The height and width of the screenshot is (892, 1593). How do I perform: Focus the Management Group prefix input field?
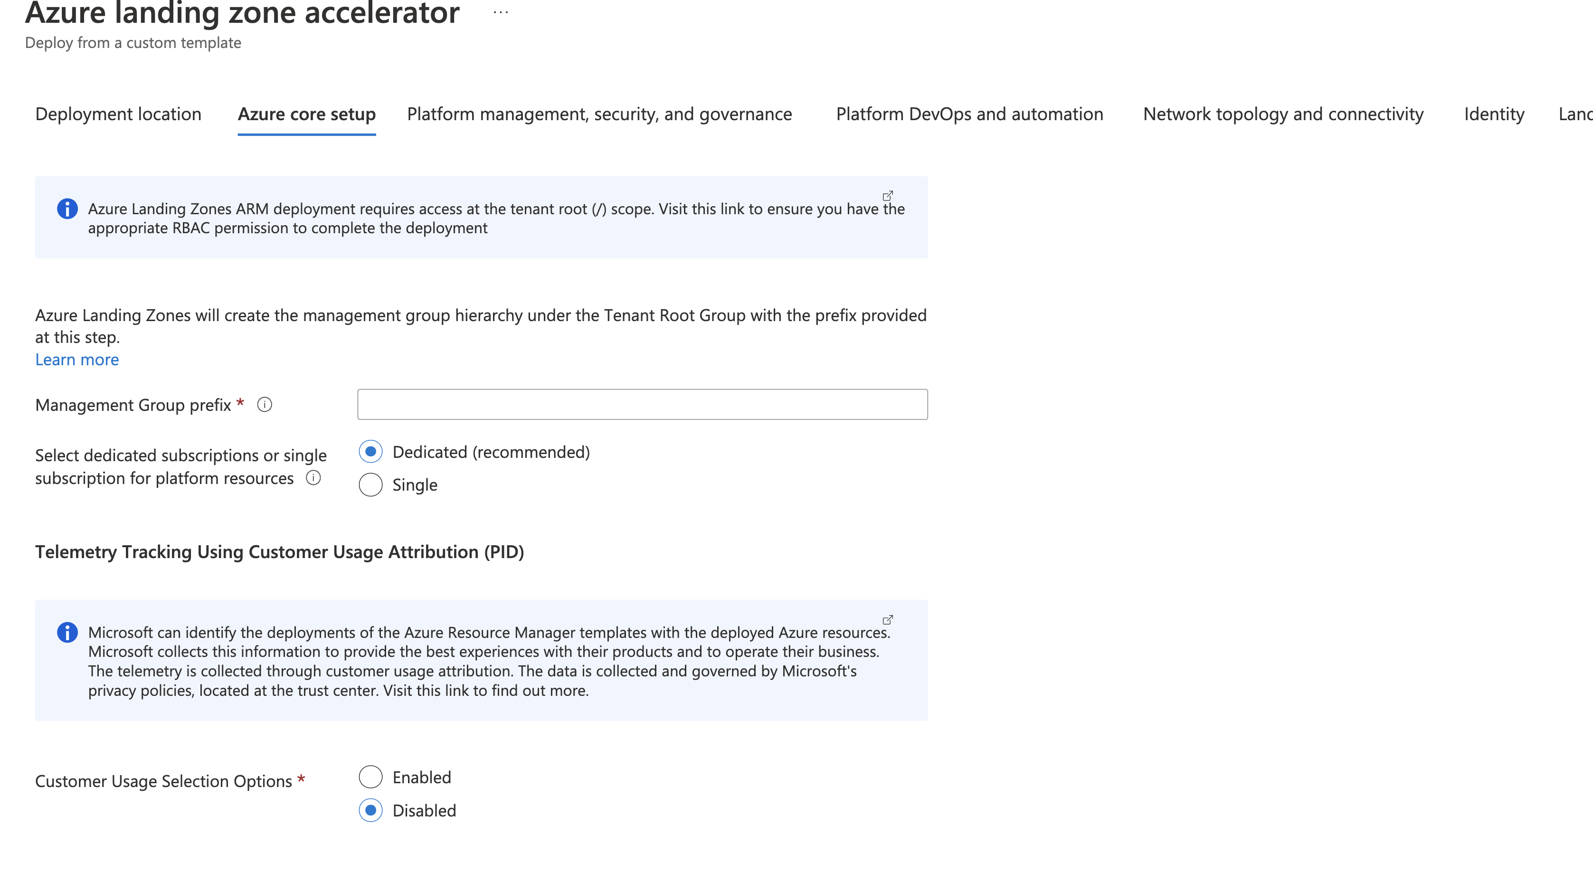pos(643,405)
